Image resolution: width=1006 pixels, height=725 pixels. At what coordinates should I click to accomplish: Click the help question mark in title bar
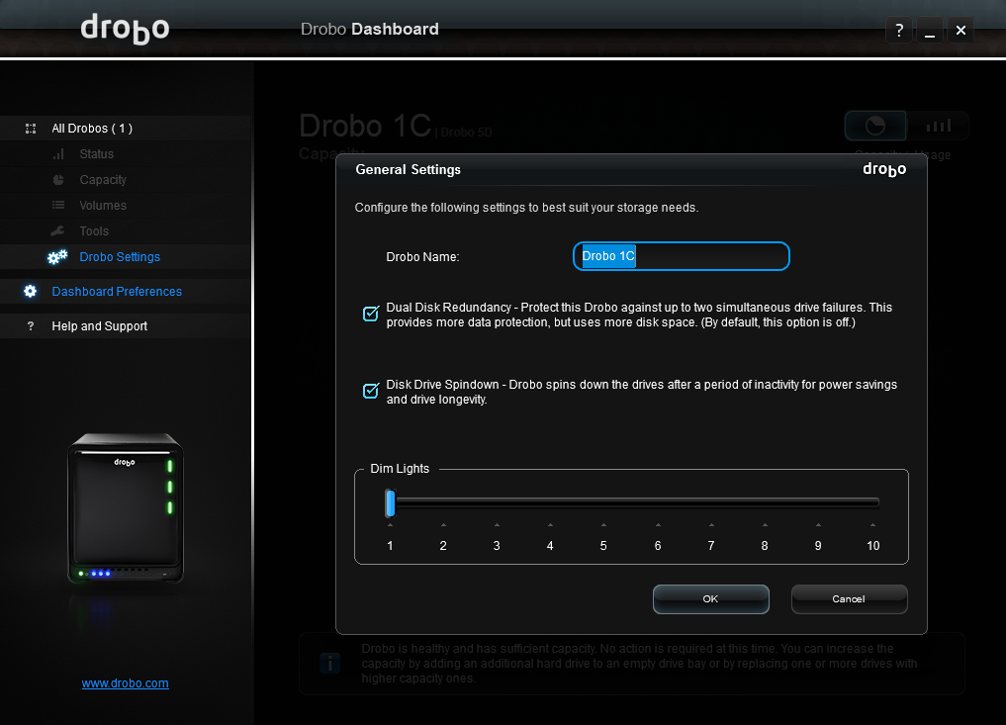(899, 30)
